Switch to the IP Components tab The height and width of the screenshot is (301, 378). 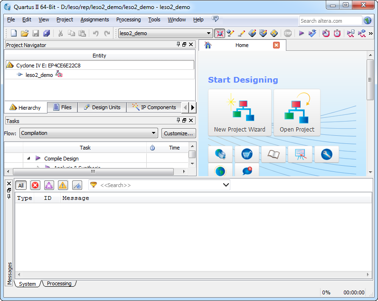[x=154, y=107]
